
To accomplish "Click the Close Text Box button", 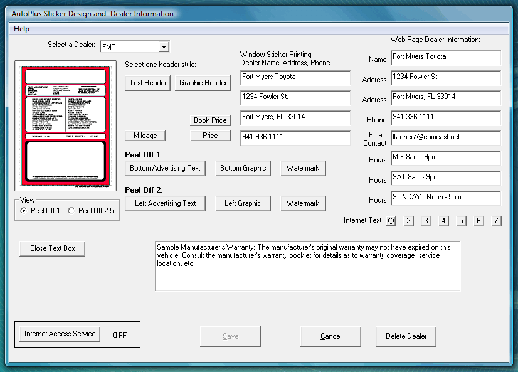I will (x=52, y=248).
